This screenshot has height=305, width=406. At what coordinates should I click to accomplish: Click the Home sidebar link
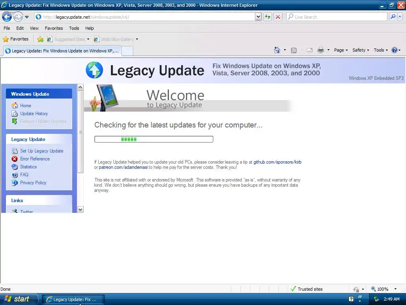click(x=26, y=106)
